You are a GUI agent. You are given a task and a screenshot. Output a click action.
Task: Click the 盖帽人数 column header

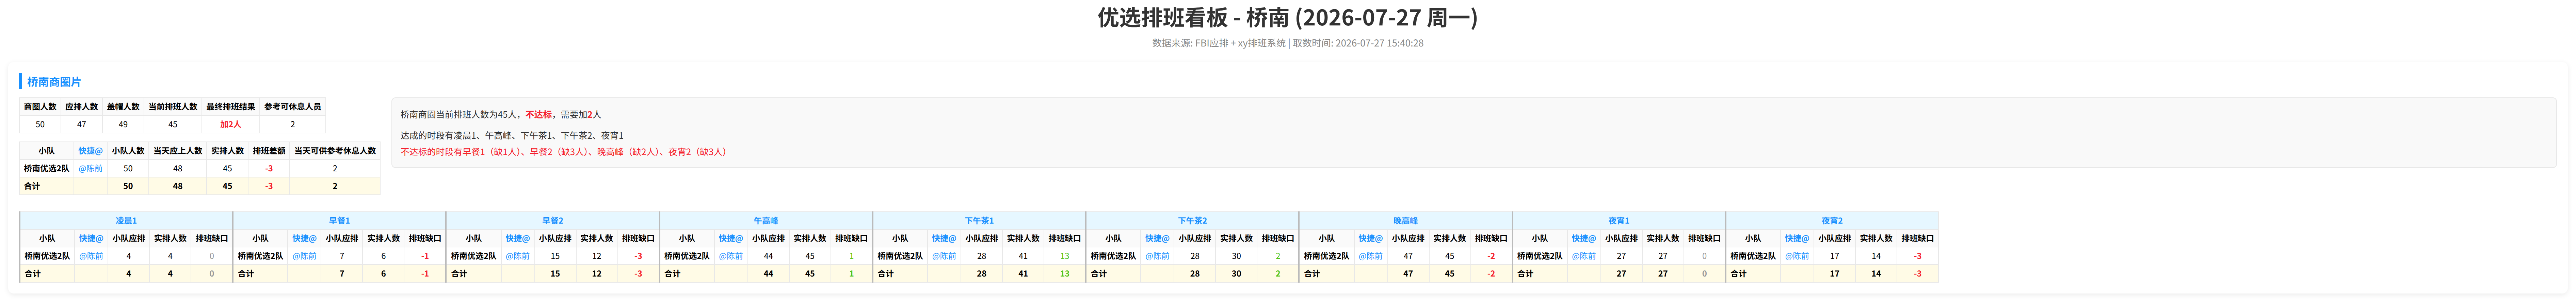(x=123, y=107)
